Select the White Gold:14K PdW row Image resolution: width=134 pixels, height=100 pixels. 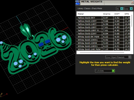(103, 49)
